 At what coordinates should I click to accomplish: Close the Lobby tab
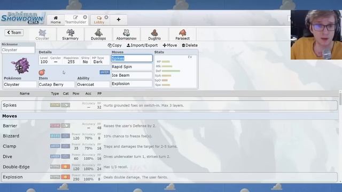(x=106, y=17)
